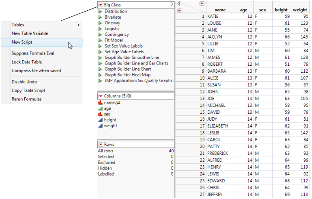Screen dimensions: 312x199
Task: Run the Bivariate script green triangle
Action: [100, 17]
